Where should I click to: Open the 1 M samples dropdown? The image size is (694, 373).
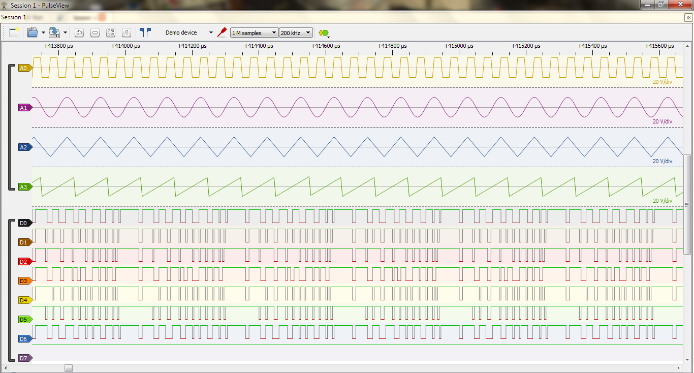255,33
